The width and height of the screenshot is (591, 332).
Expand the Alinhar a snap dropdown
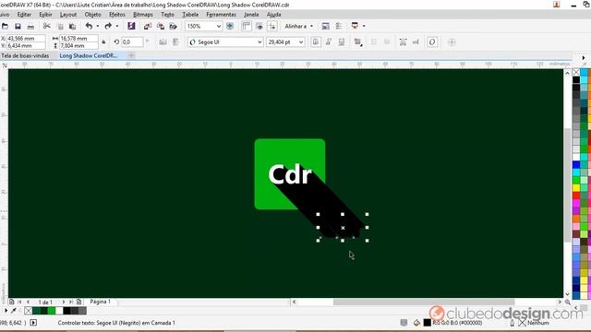311,26
